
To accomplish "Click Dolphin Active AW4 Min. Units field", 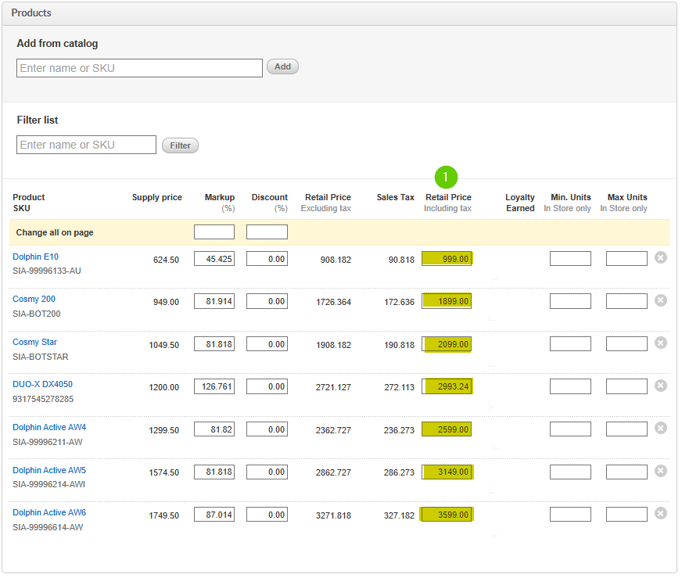I will click(570, 429).
